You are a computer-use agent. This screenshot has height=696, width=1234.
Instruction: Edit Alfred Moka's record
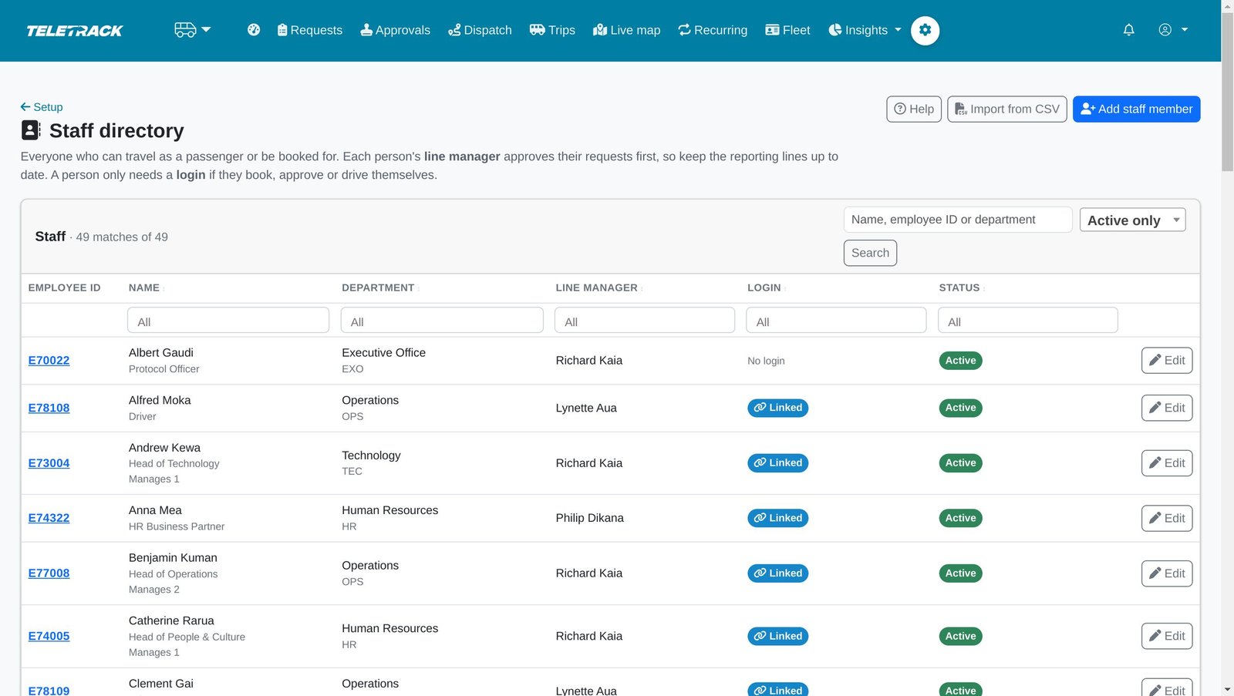(x=1167, y=408)
